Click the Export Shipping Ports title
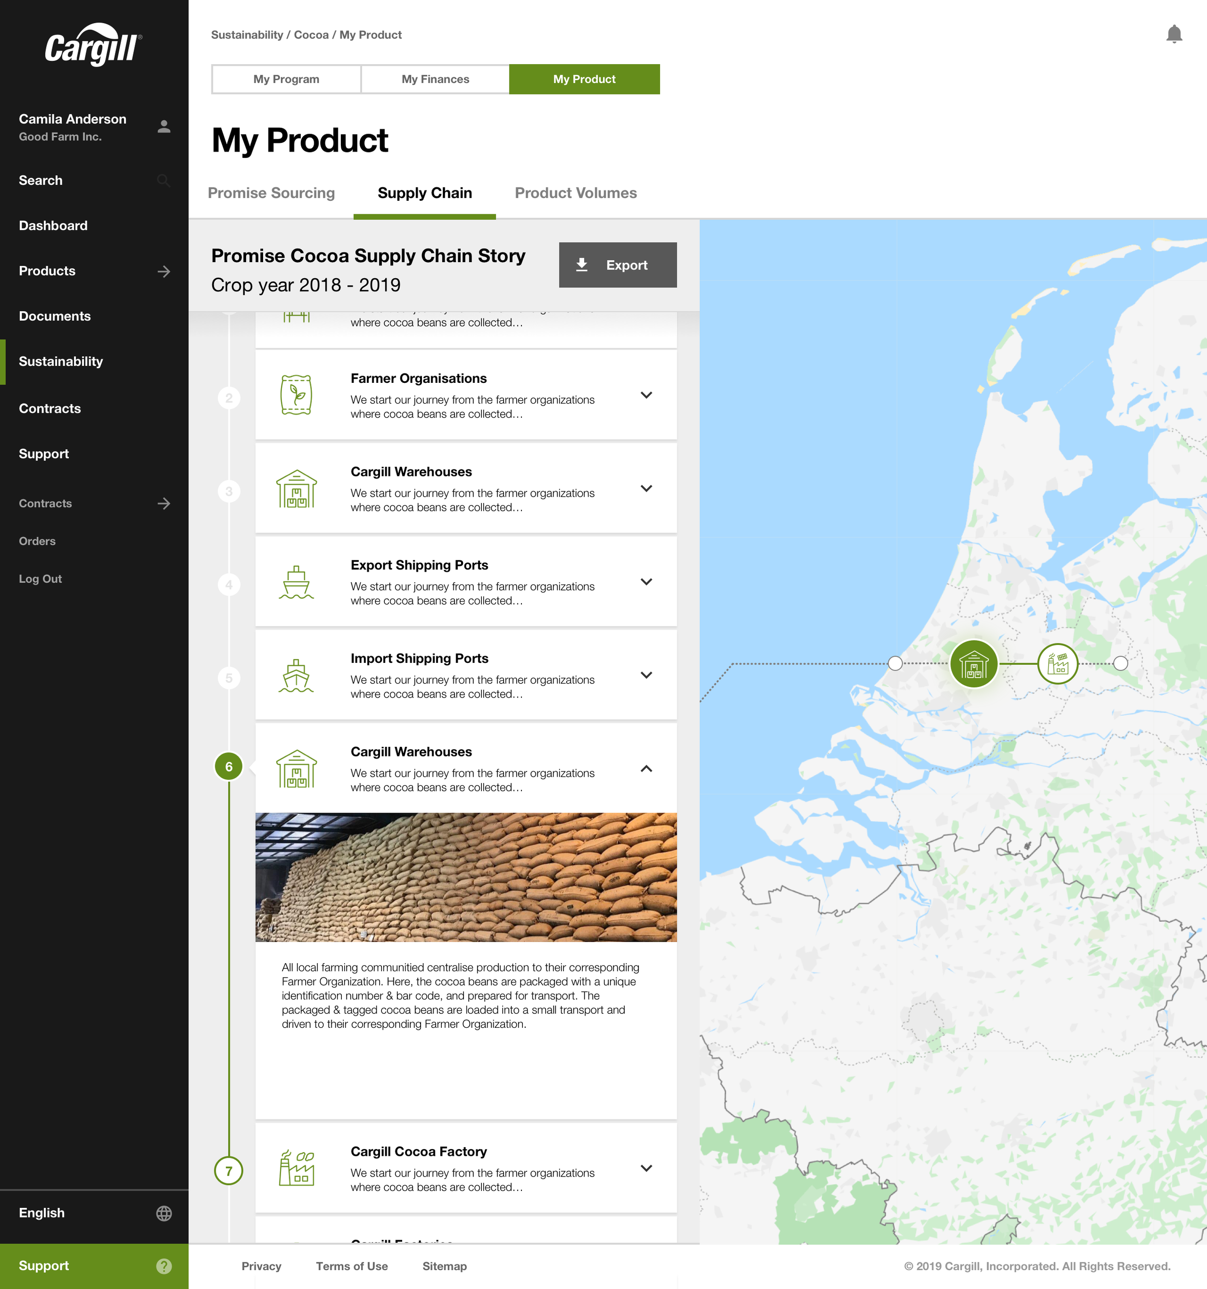This screenshot has width=1207, height=1289. [420, 565]
